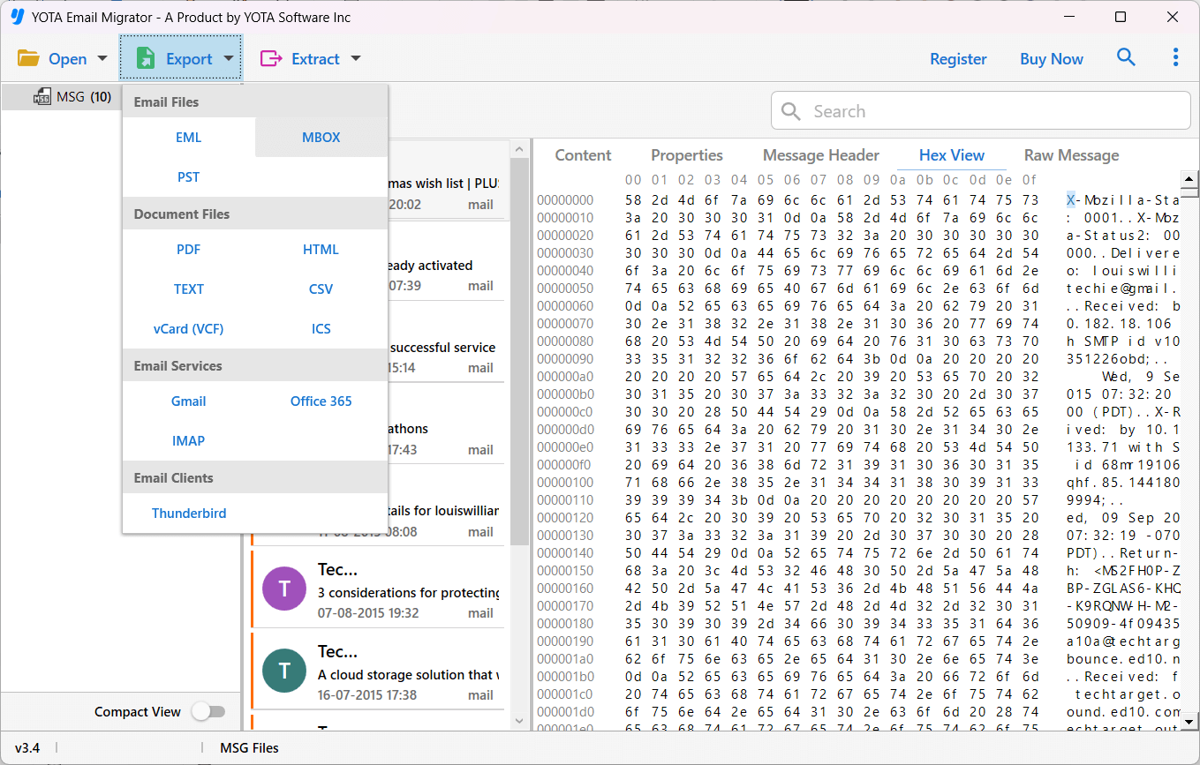
Task: Expand the Extract dropdown arrow
Action: tap(356, 59)
